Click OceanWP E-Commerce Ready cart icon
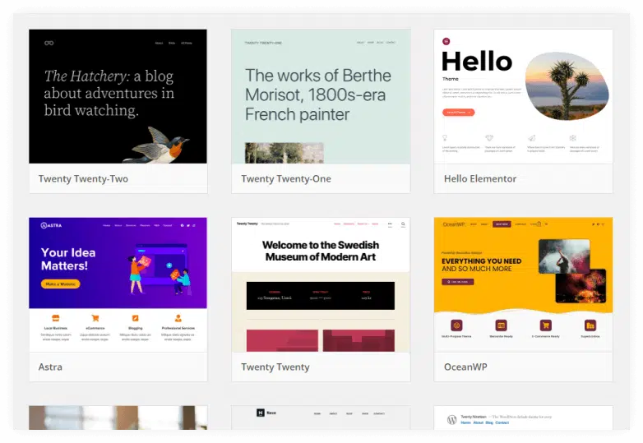Screen dimensions: 643x443 [x=546, y=325]
